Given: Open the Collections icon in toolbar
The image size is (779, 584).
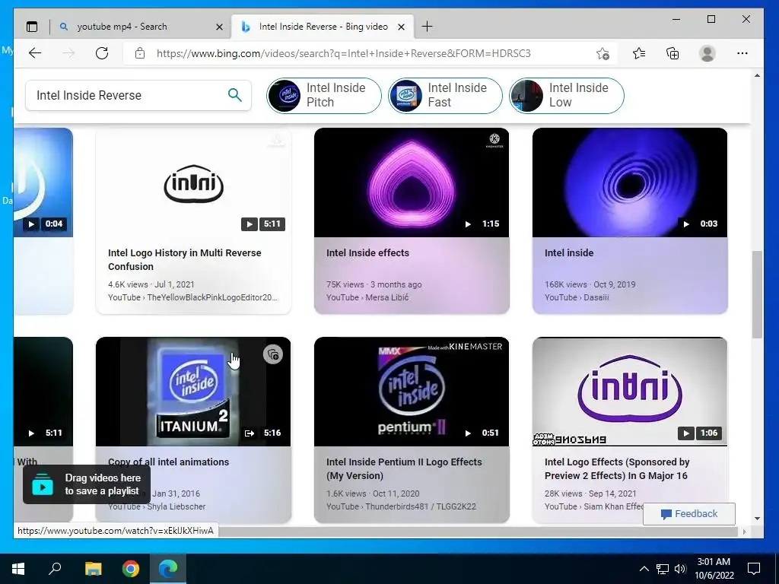Looking at the screenshot, I should coord(672,53).
